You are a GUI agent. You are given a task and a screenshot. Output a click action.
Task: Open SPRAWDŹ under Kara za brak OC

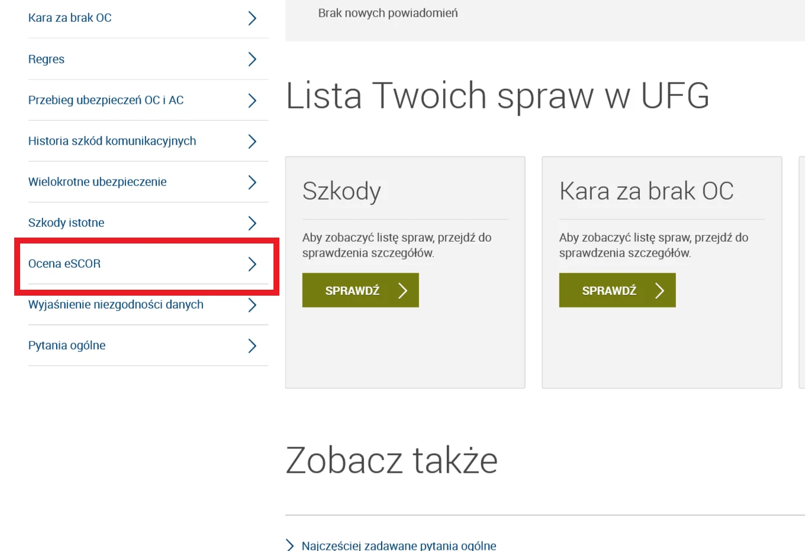pos(617,290)
